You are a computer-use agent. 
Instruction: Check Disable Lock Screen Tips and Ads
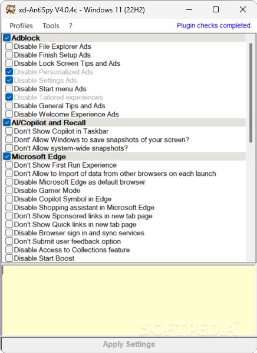pos(9,64)
